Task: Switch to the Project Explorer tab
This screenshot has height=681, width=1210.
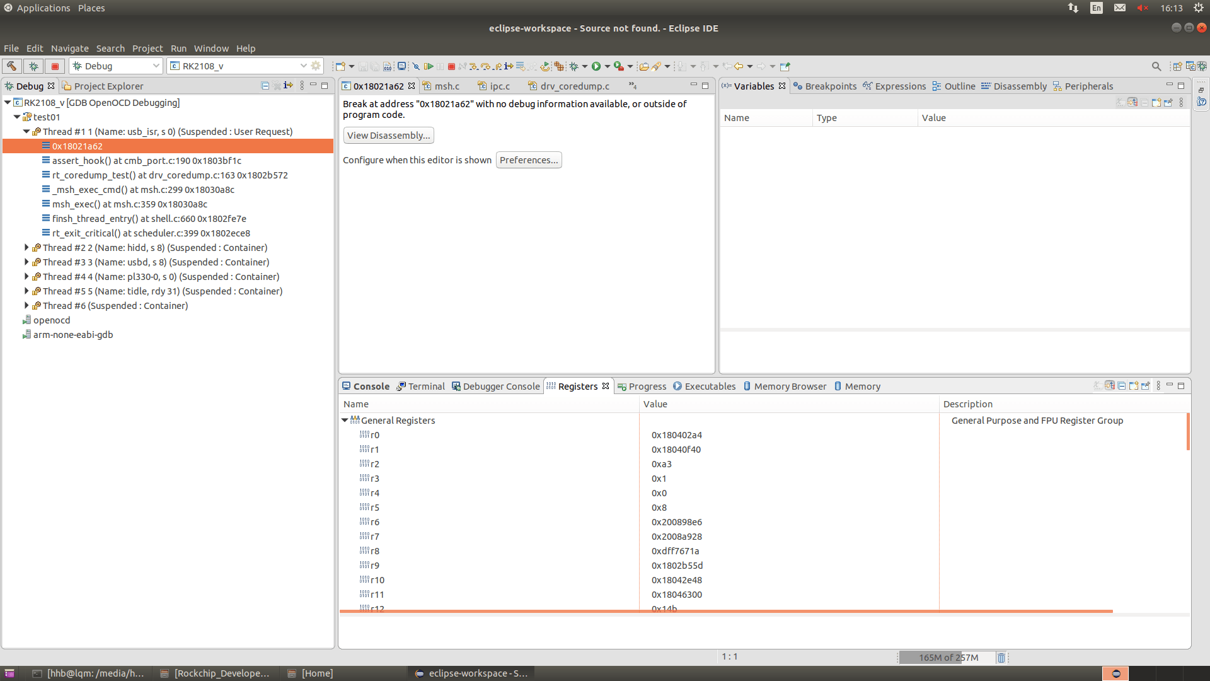Action: (103, 86)
